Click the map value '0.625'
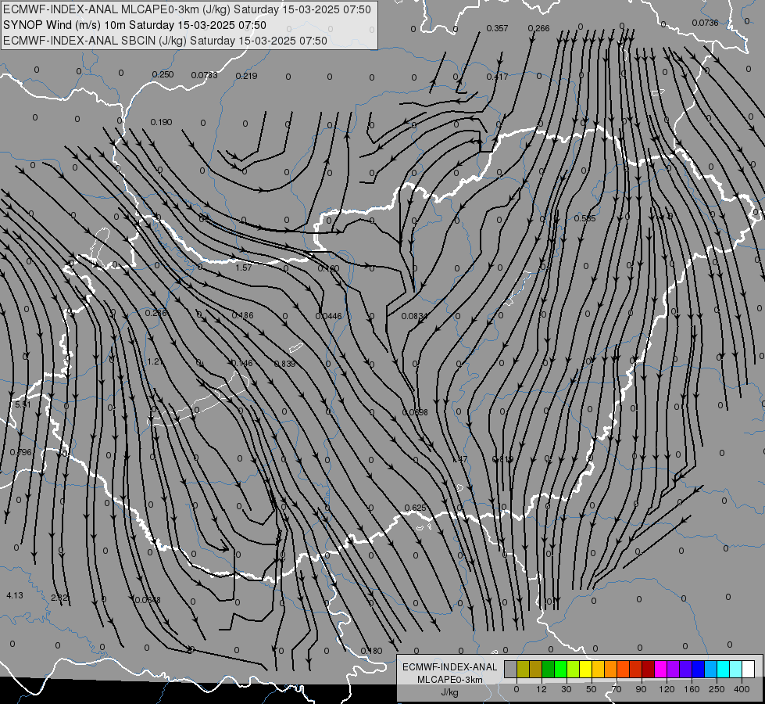765x704 pixels. click(415, 508)
